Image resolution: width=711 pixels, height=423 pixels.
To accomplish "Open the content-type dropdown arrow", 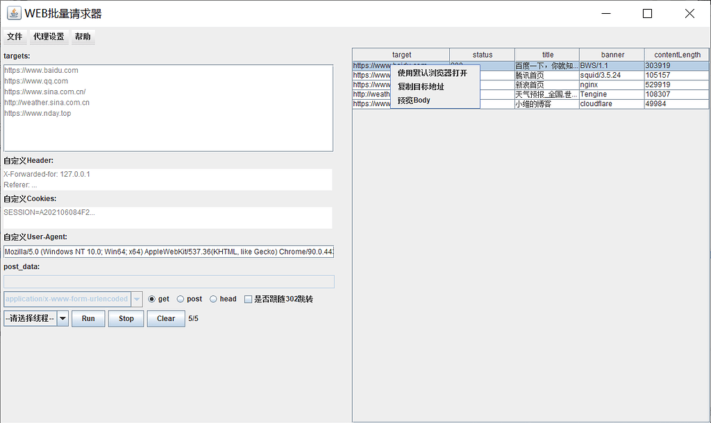I will [137, 299].
